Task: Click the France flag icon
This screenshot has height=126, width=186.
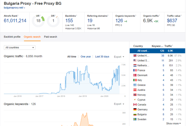Action: pyautogui.click(x=135, y=70)
